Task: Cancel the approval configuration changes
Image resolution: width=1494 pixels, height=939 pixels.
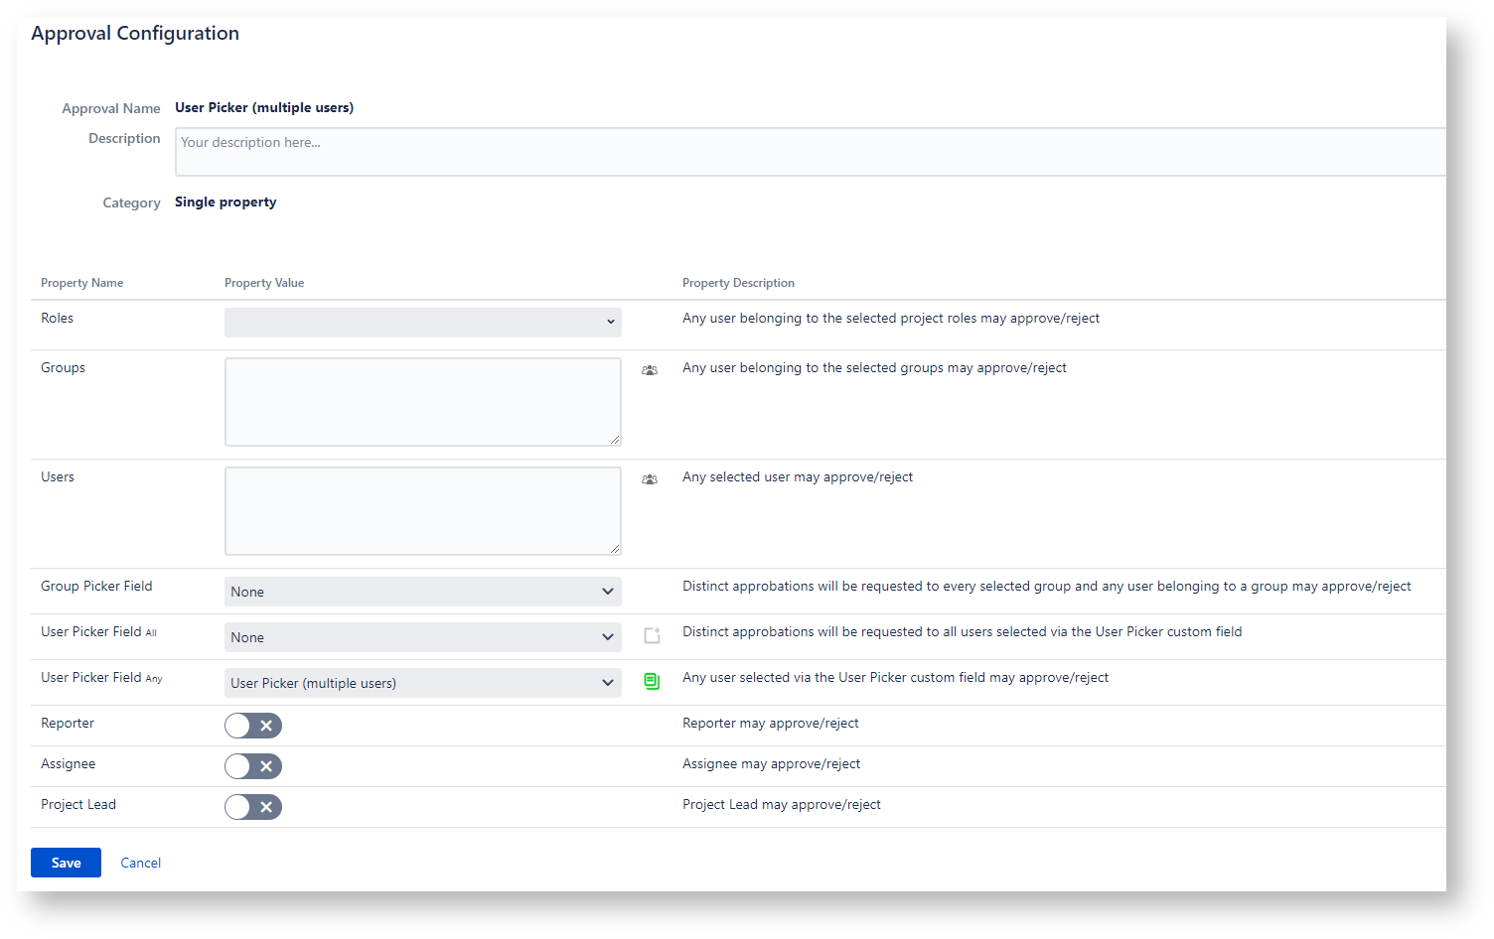Action: (140, 863)
